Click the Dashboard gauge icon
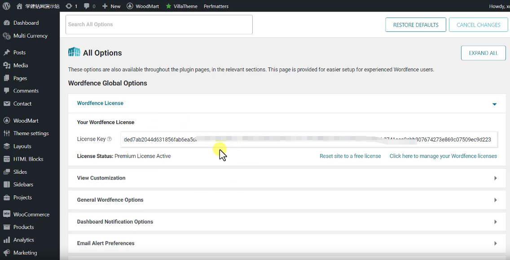 point(6,23)
